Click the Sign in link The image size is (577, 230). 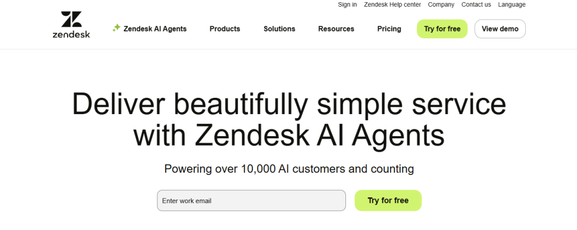click(347, 4)
